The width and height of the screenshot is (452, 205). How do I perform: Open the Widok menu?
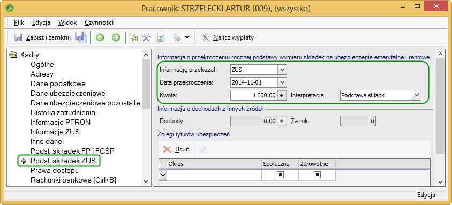tap(67, 22)
